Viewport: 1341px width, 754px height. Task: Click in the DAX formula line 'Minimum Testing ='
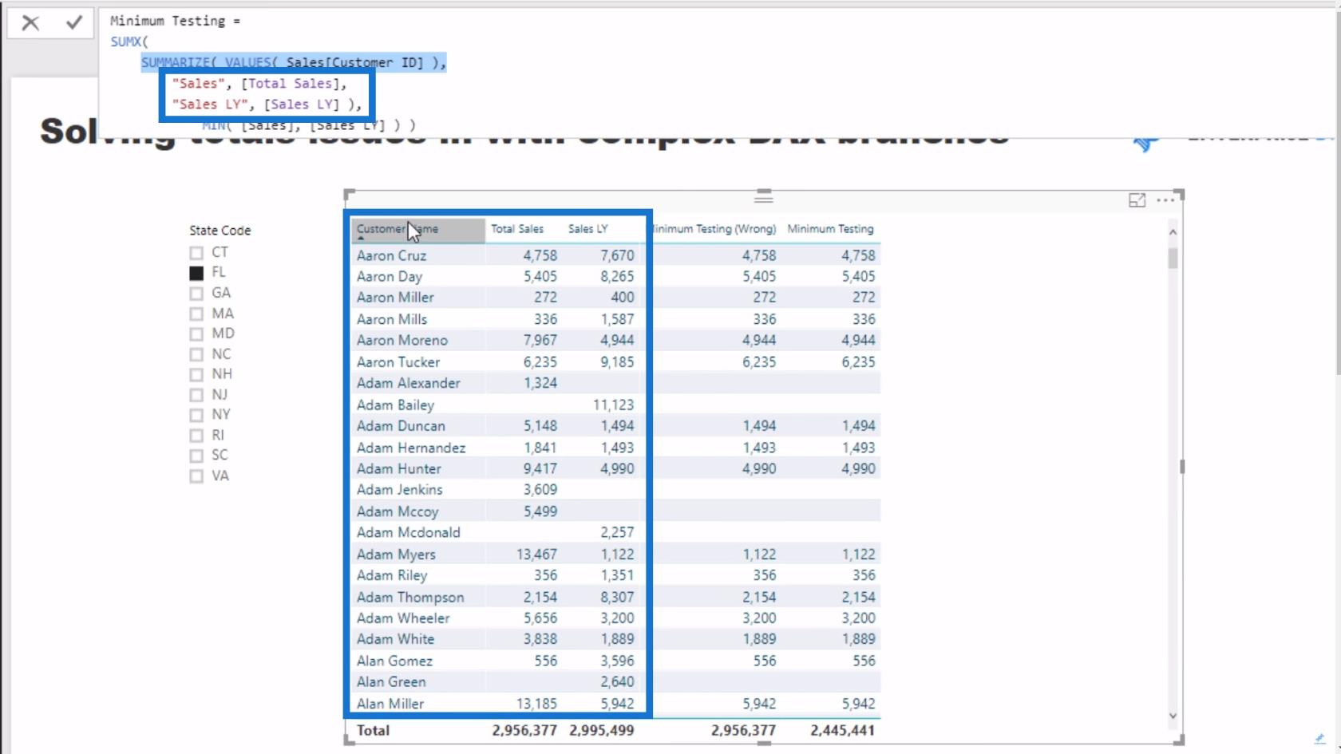coord(175,21)
